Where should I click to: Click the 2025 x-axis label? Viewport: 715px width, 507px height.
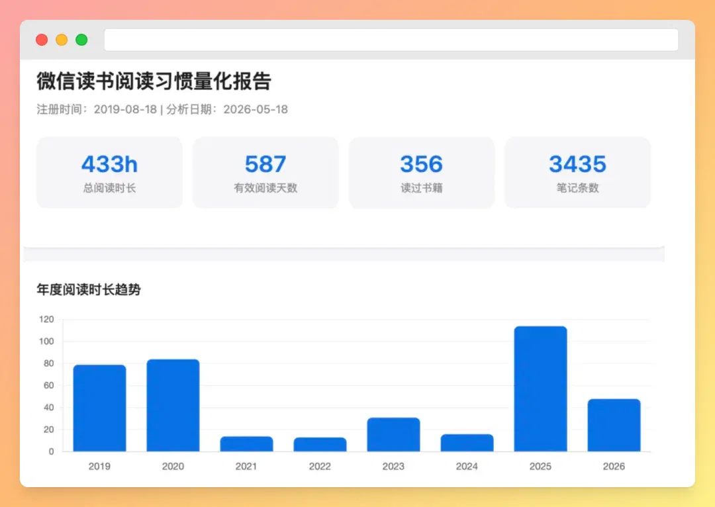pyautogui.click(x=540, y=467)
